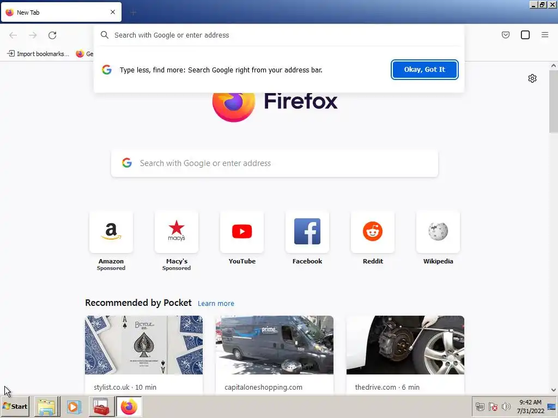Viewport: 558px width, 418px height.
Task: Open the capitaloneshopping.com Prime van article
Action: (275, 354)
